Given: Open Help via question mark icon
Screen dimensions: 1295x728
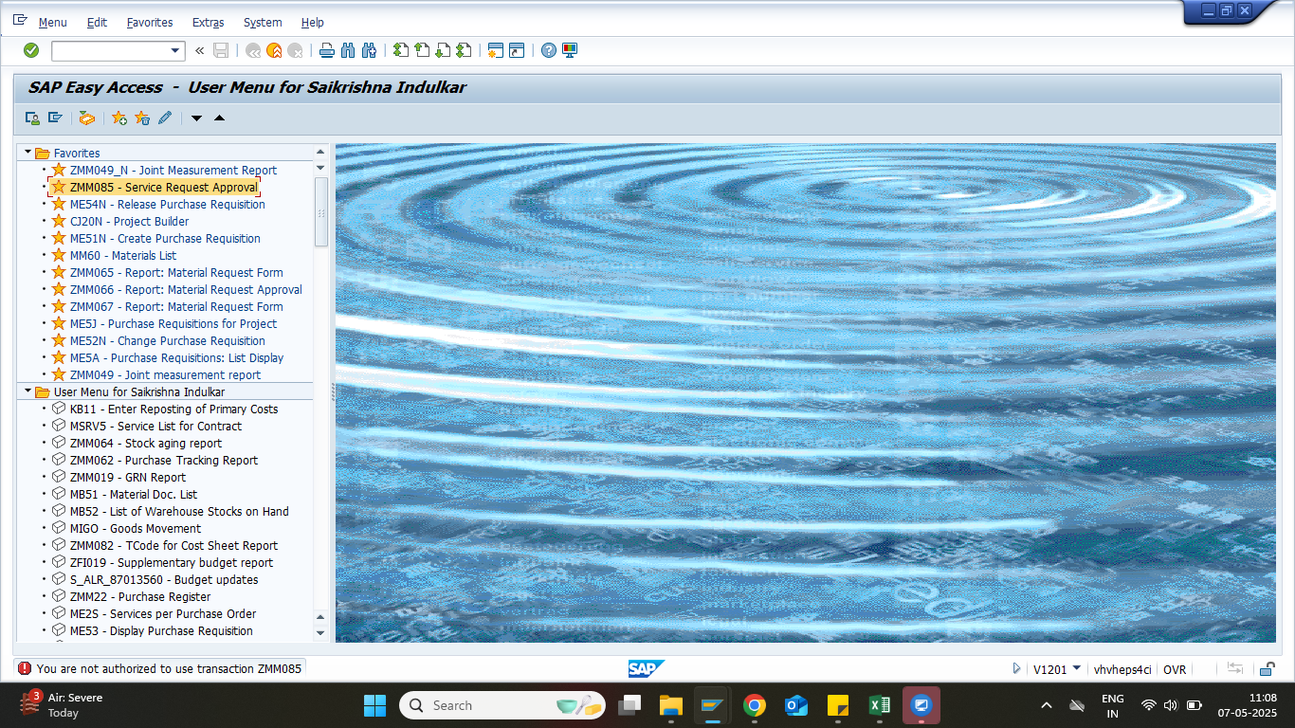Looking at the screenshot, I should pyautogui.click(x=548, y=50).
